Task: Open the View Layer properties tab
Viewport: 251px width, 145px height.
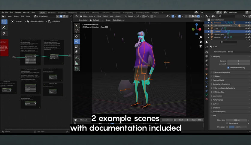Action: (x=207, y=61)
